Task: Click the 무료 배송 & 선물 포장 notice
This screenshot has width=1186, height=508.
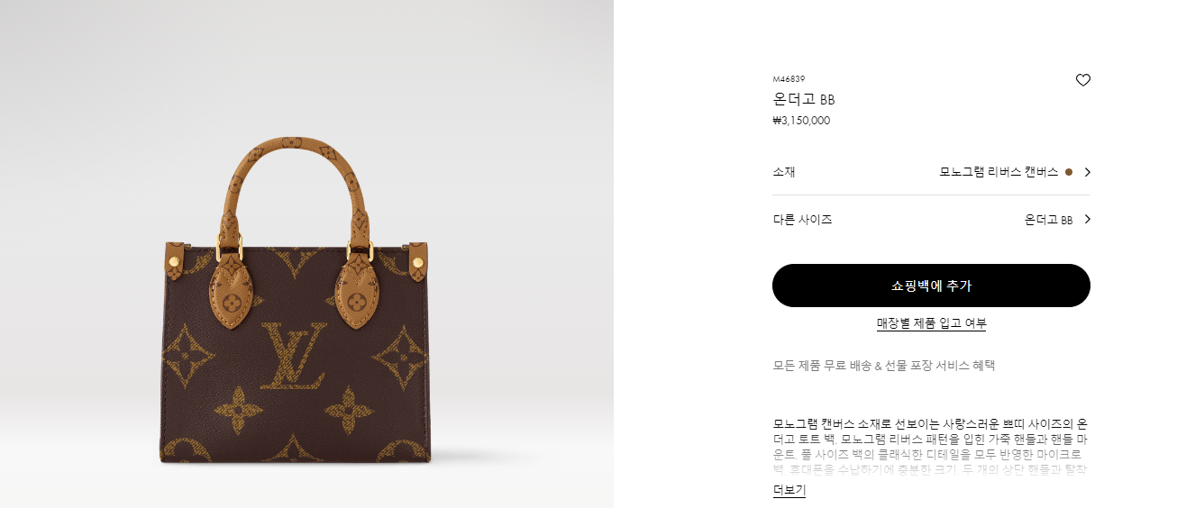Action: pyautogui.click(x=883, y=366)
